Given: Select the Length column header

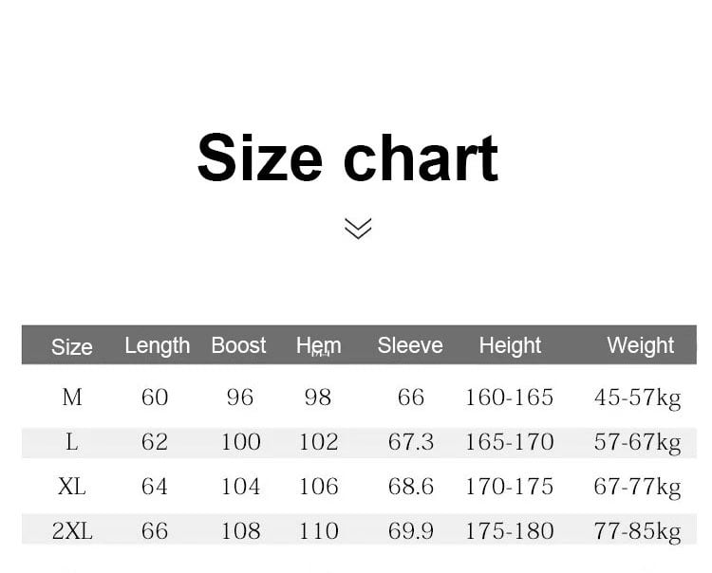Looking at the screenshot, I should point(157,345).
